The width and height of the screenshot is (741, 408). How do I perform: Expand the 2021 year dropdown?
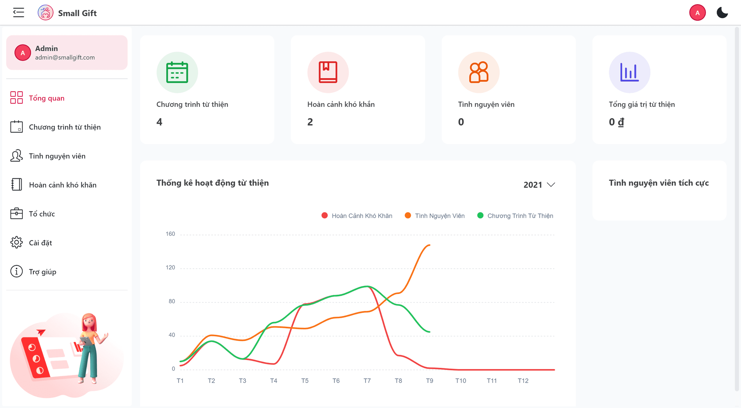point(539,185)
